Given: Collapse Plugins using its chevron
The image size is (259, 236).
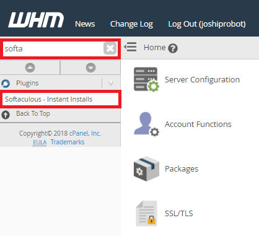Looking at the screenshot, I should [111, 83].
